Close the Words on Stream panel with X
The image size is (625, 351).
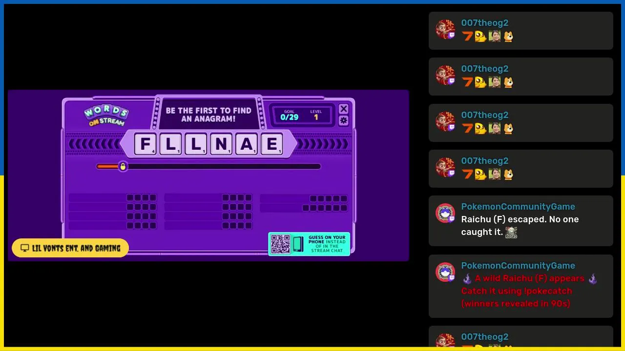click(x=343, y=109)
